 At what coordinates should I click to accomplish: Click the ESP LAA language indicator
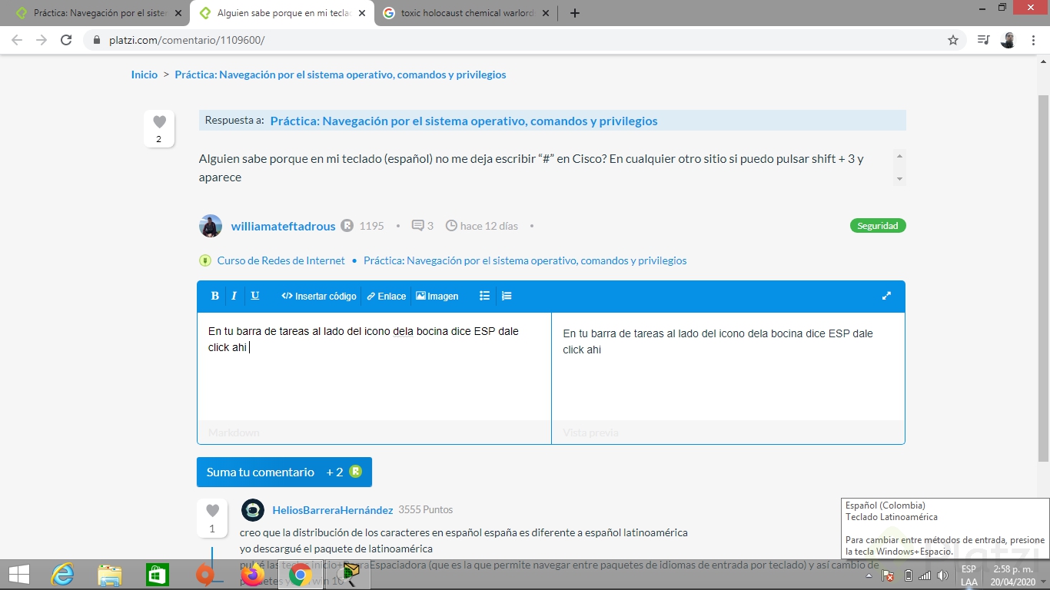(969, 575)
